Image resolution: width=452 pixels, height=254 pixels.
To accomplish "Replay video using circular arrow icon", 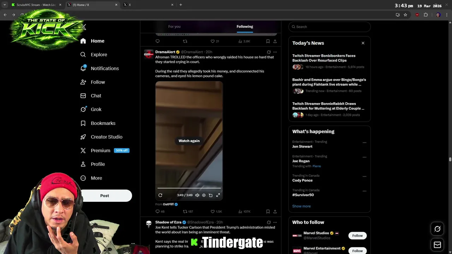I will pyautogui.click(x=160, y=195).
